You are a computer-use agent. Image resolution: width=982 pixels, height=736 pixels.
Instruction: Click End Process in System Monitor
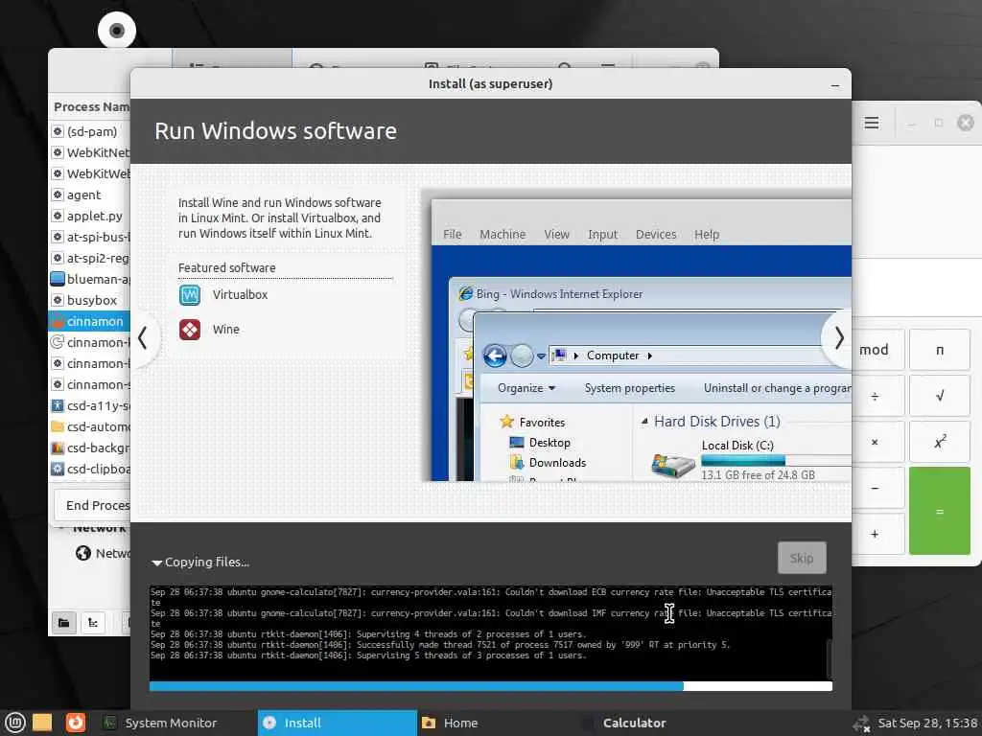click(x=92, y=505)
